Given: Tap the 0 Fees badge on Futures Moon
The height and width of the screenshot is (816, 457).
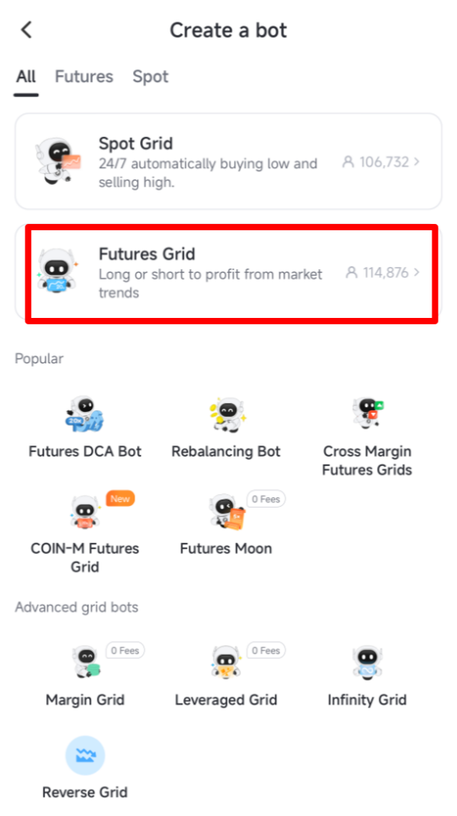Looking at the screenshot, I should pos(266,499).
